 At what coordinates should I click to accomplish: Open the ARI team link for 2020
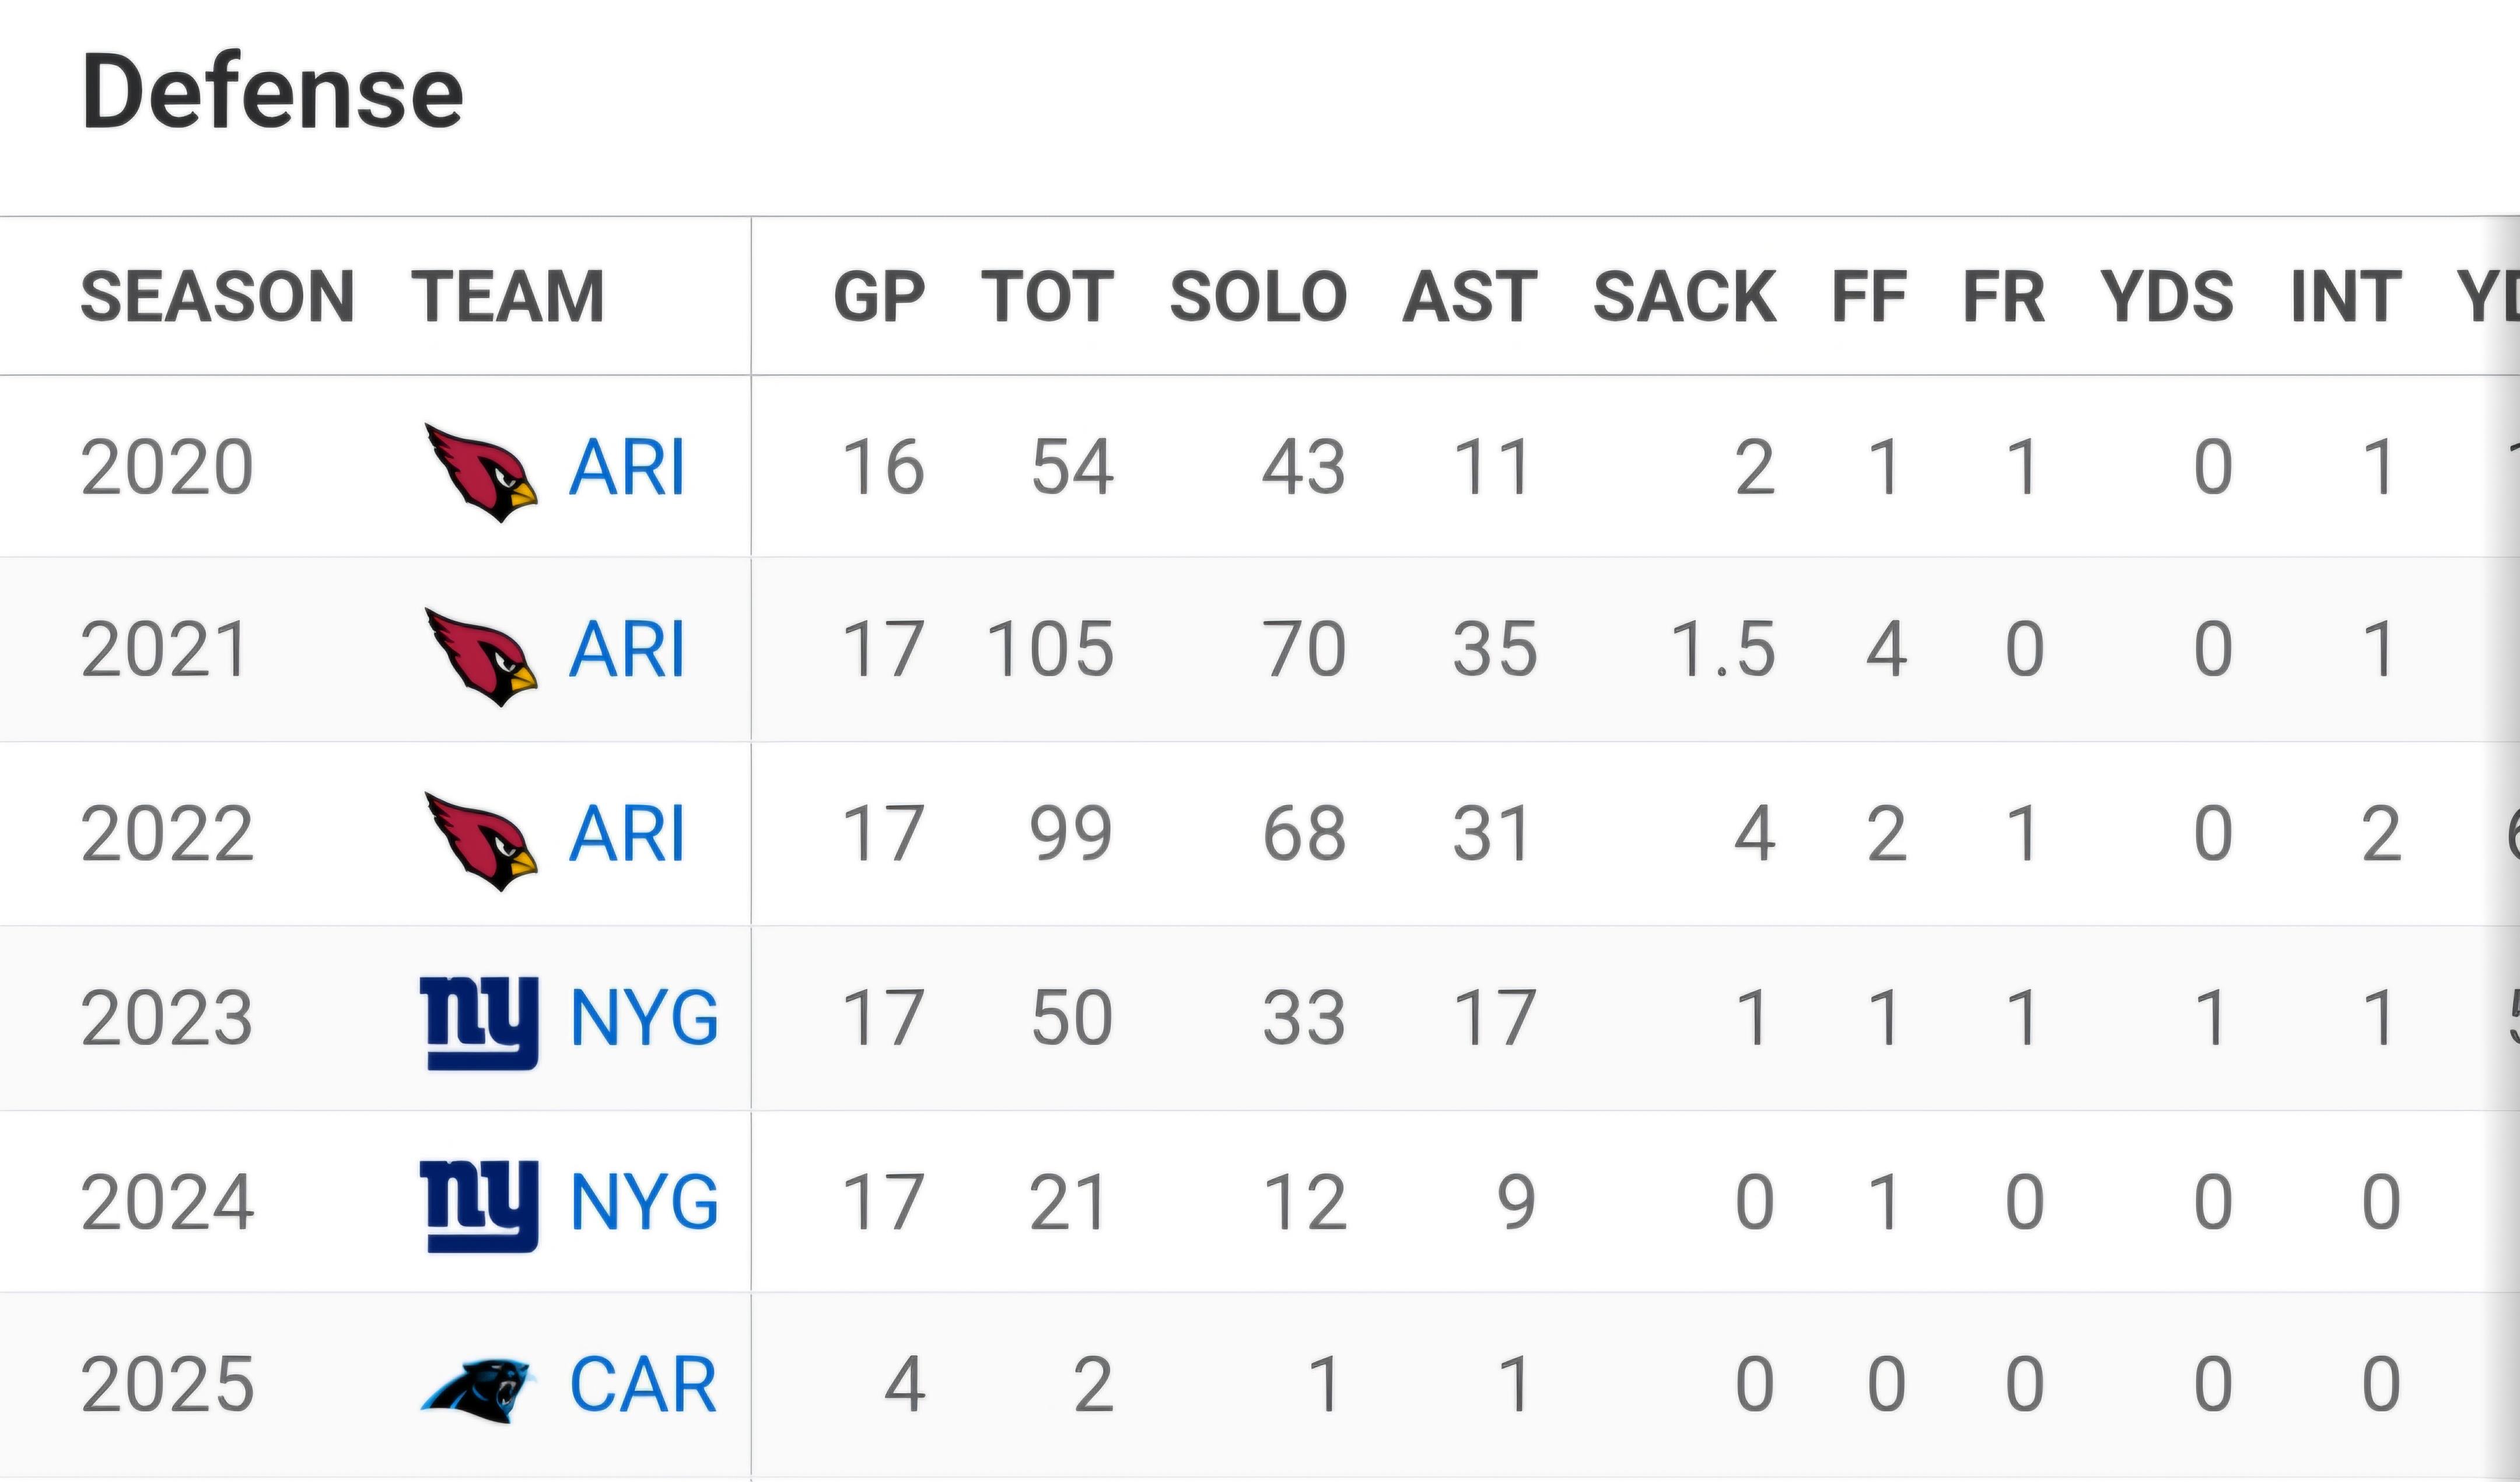pyautogui.click(x=627, y=468)
